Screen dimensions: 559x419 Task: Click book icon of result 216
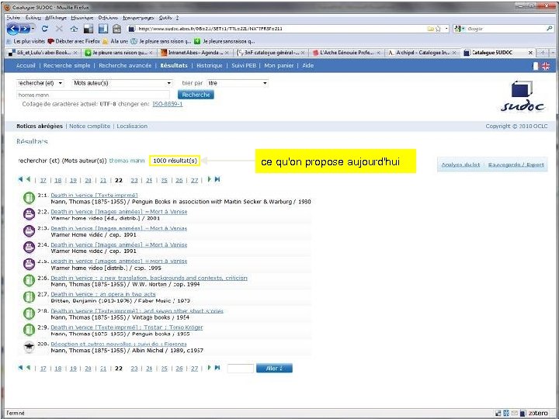point(29,280)
